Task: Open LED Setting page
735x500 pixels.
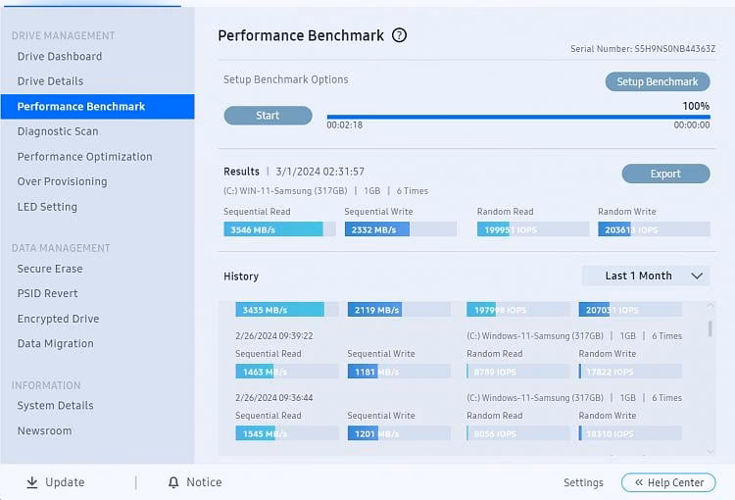Action: (47, 207)
